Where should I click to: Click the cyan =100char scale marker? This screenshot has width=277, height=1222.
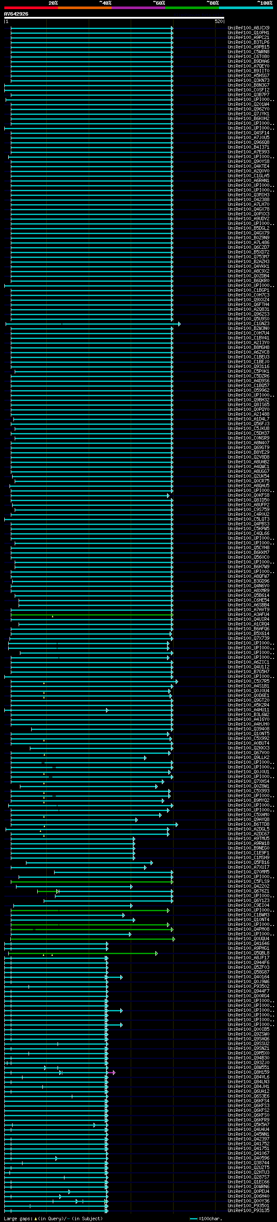tap(193, 1219)
